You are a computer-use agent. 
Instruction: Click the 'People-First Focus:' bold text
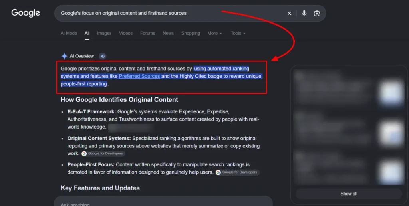click(91, 165)
